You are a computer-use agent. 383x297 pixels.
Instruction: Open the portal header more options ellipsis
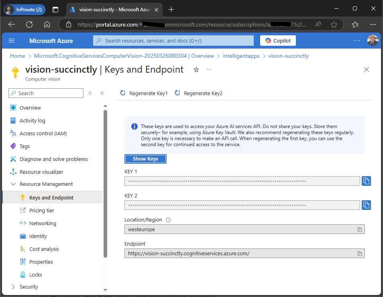357,41
